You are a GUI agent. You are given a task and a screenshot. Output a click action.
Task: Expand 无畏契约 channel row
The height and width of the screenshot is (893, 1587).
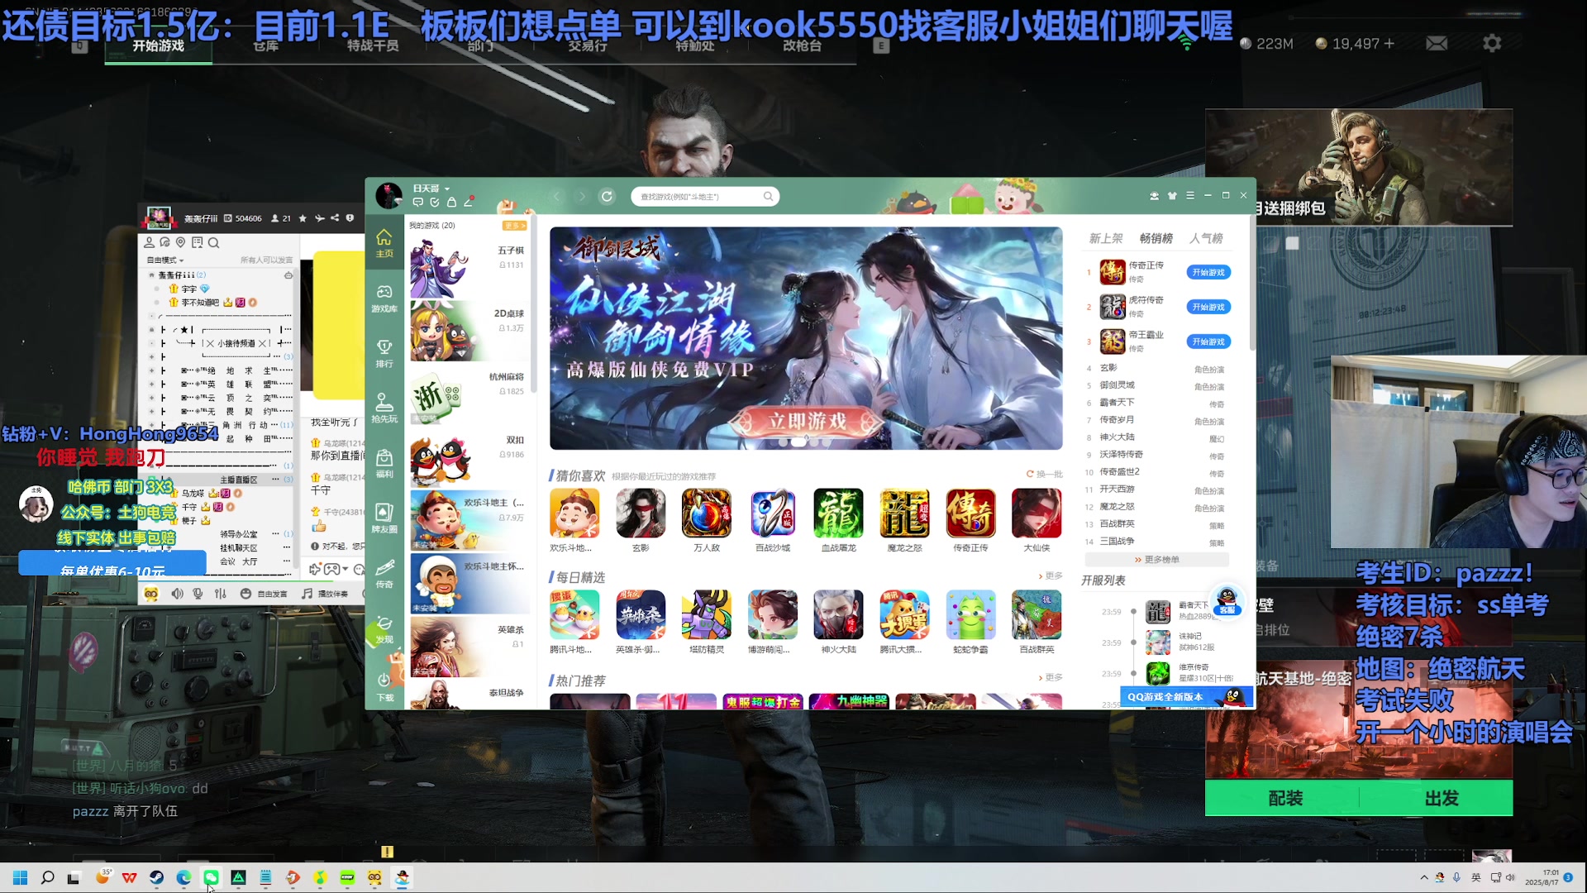click(151, 411)
